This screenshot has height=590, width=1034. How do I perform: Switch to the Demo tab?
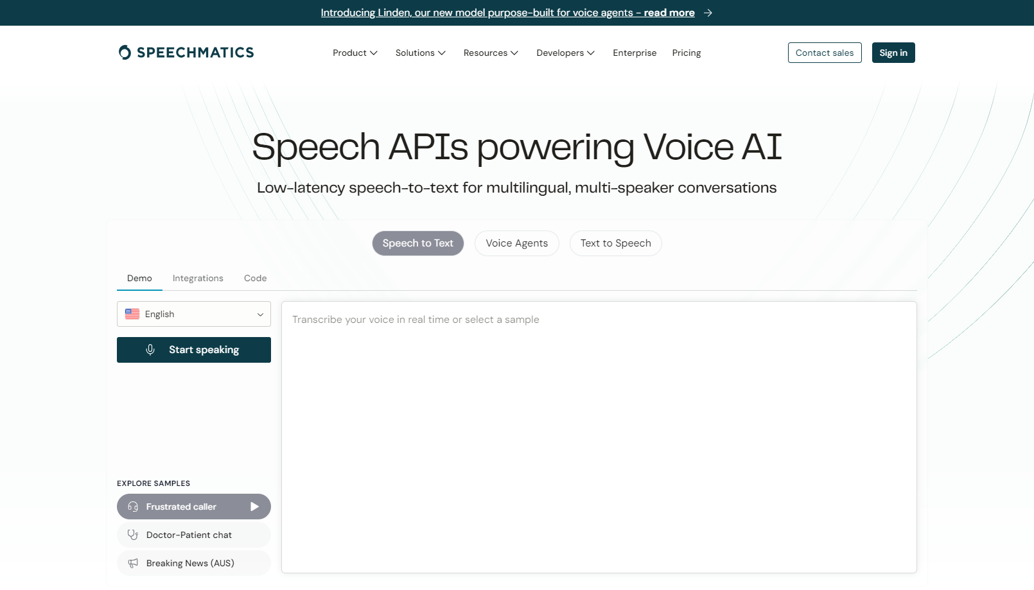click(139, 278)
